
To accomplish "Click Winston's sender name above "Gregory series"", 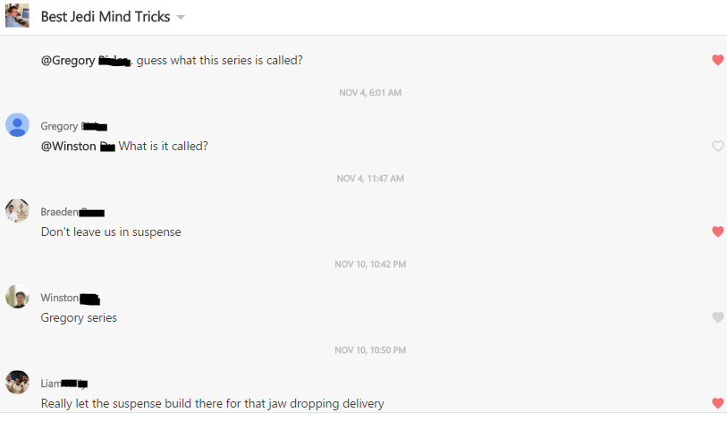I will coord(59,298).
